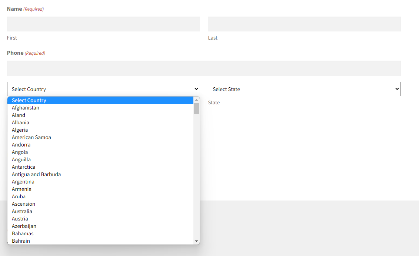Click the Phone input field
The width and height of the screenshot is (419, 256).
click(204, 68)
